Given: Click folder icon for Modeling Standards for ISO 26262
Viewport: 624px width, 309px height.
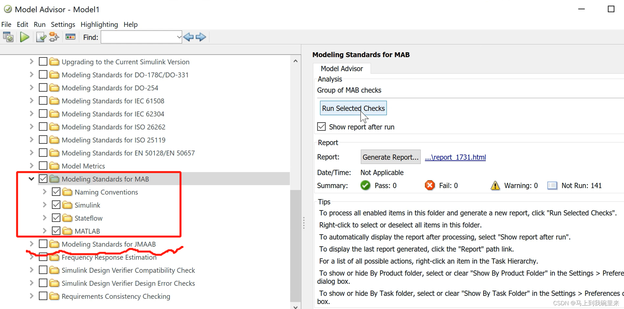Looking at the screenshot, I should [54, 127].
